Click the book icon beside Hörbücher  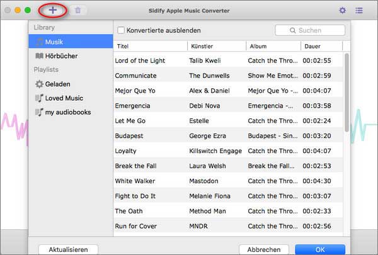tap(39, 56)
